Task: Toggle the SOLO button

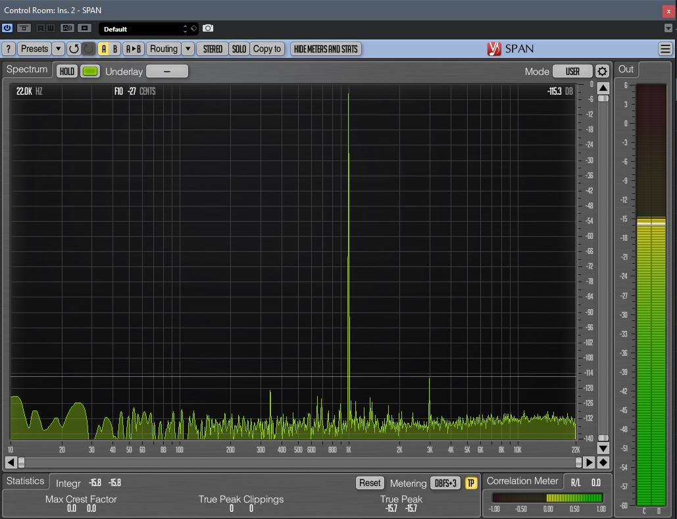Action: pos(239,49)
